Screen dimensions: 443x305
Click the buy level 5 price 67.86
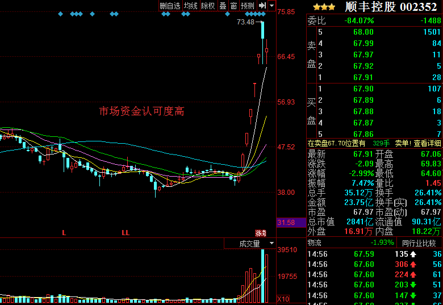(363, 134)
